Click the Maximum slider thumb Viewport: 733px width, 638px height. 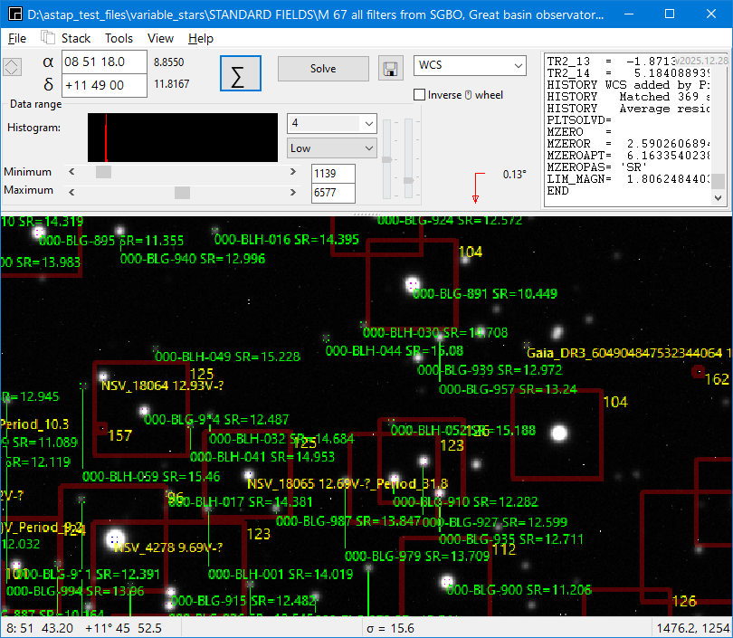pos(182,192)
